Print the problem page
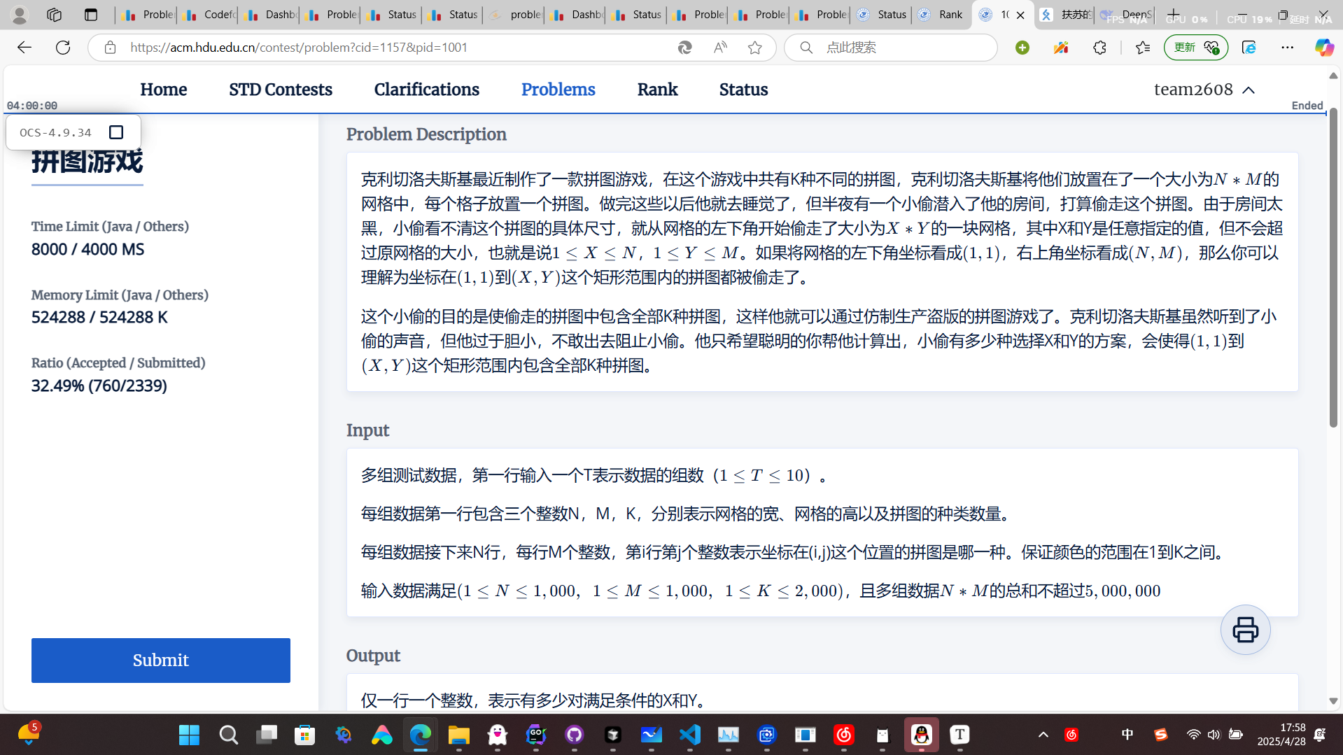This screenshot has height=755, width=1343. tap(1245, 630)
